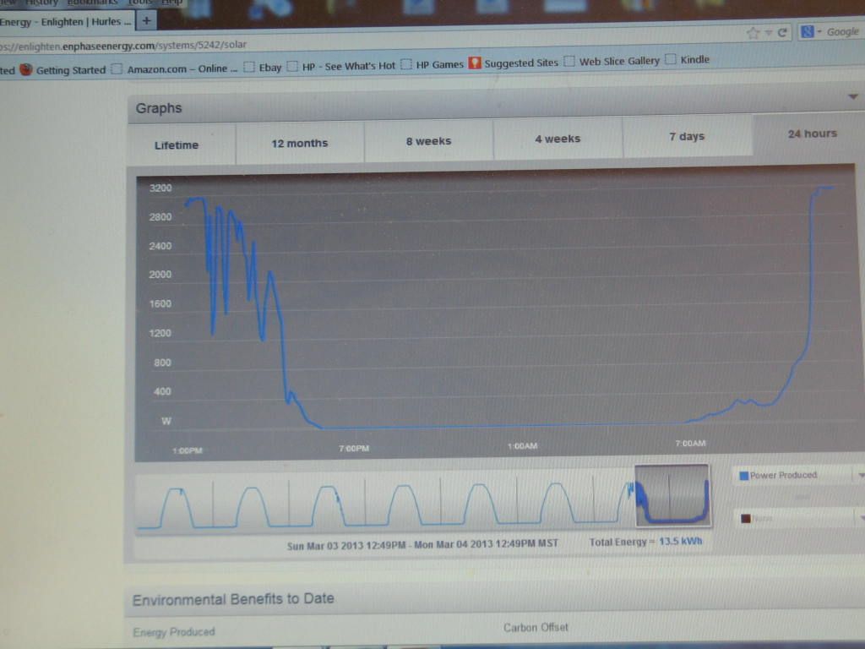Click the page reload icon
The image size is (865, 649).
pos(783,33)
